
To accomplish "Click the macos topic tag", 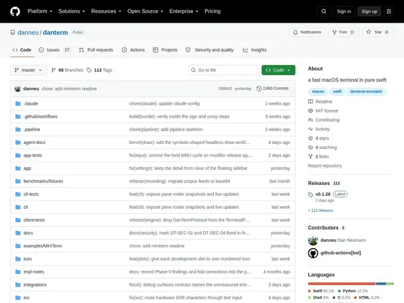I will [318, 92].
